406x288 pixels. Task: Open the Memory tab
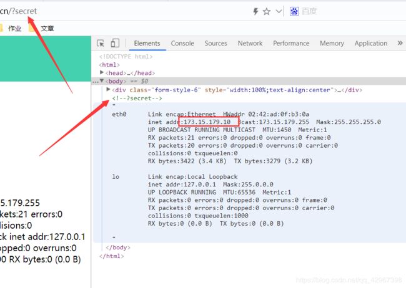click(332, 43)
